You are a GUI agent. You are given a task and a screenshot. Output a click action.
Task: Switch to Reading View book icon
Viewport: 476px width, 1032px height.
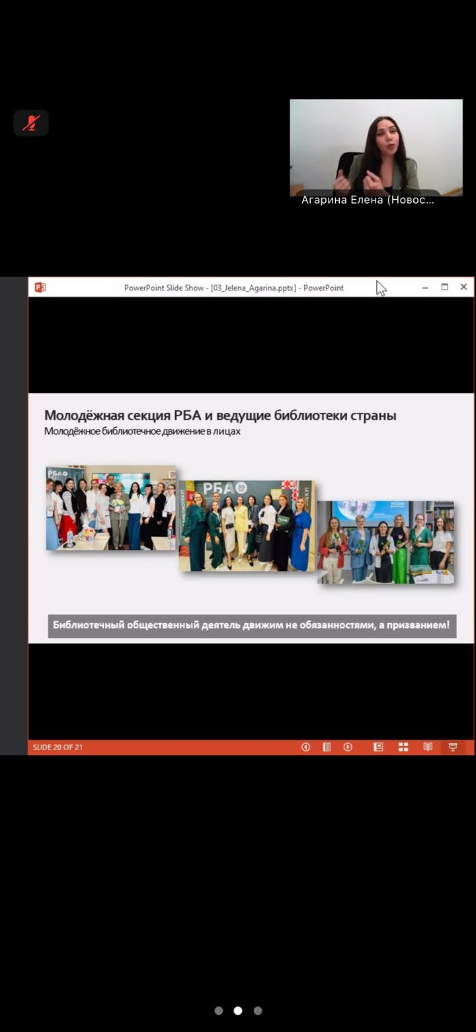tap(428, 747)
